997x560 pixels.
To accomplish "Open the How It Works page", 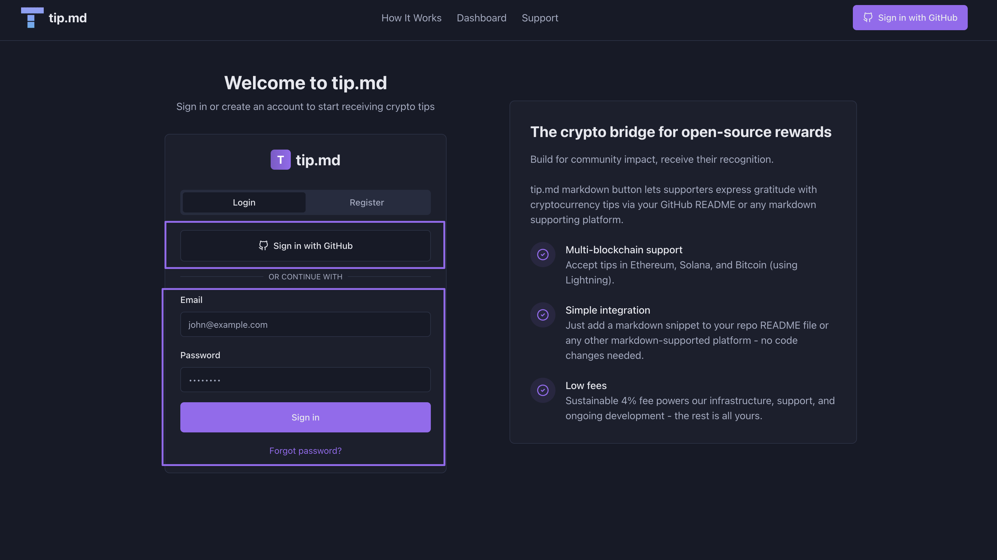I will (411, 18).
